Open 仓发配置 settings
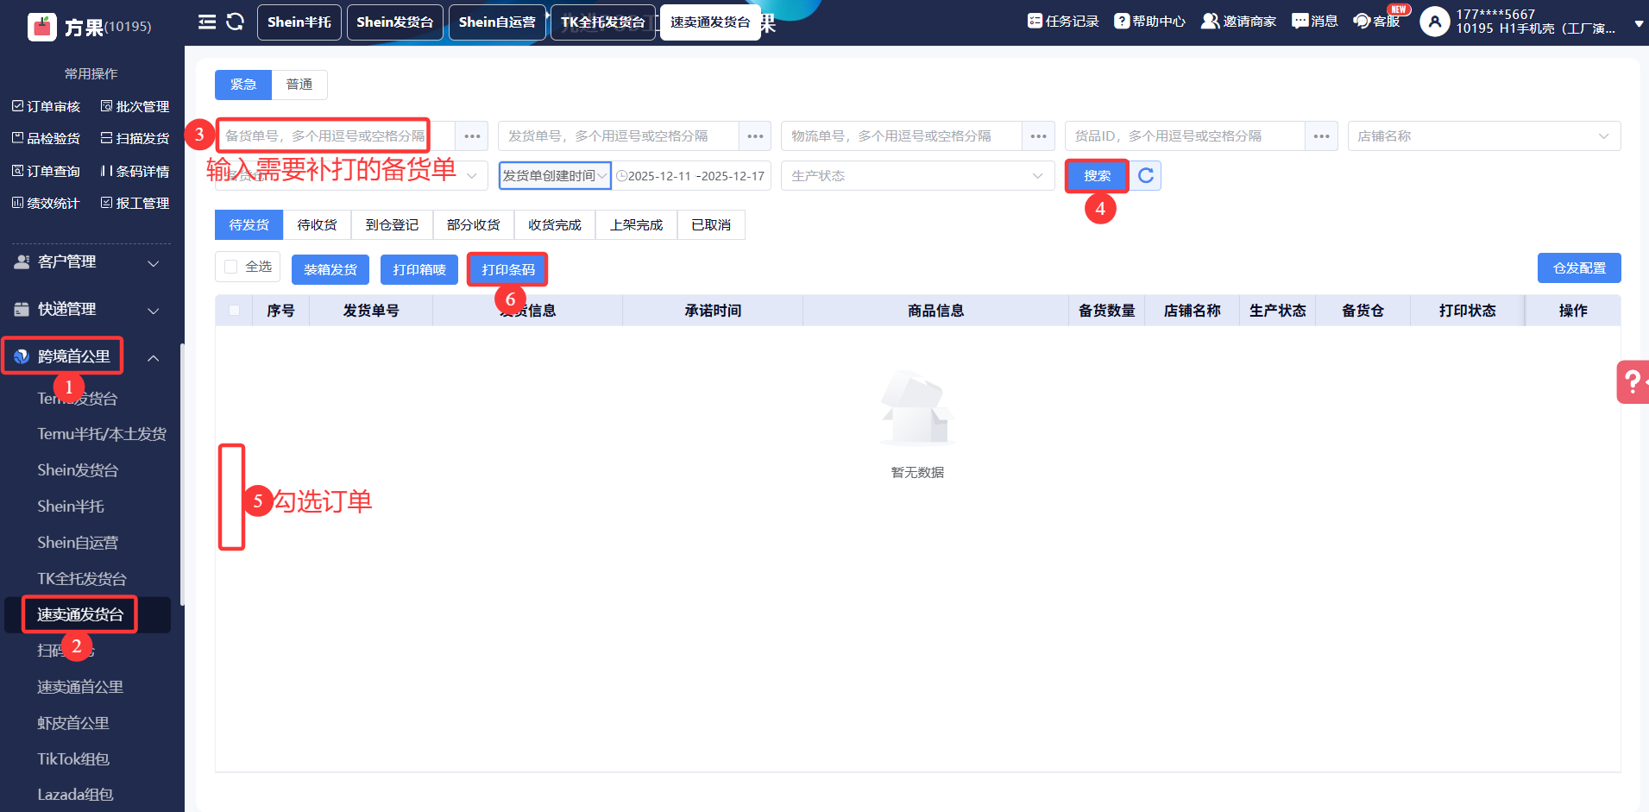 point(1579,268)
